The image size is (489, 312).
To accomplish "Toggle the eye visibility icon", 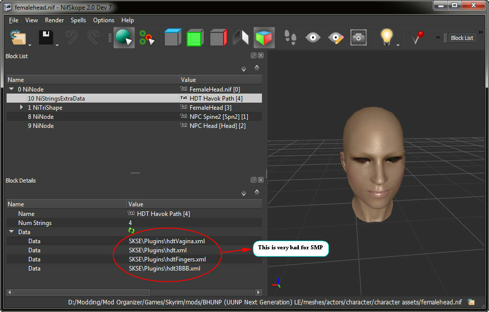I will [x=313, y=38].
